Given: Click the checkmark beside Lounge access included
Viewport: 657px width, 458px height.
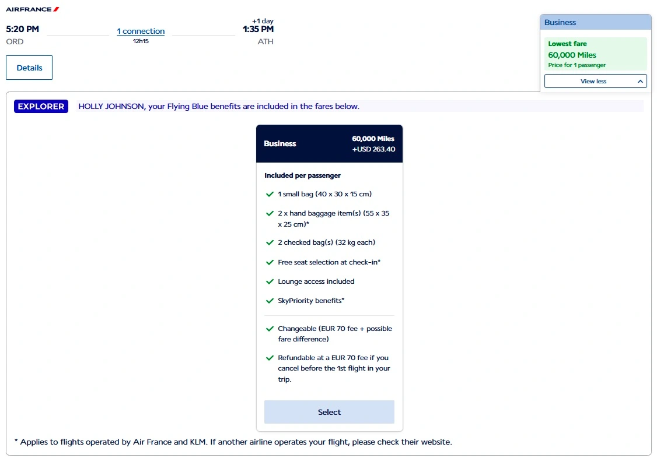Looking at the screenshot, I should click(270, 281).
